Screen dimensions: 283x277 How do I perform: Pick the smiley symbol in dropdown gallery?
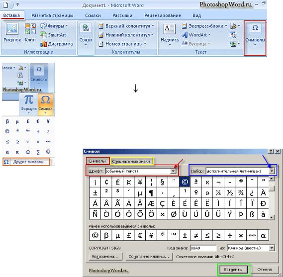point(48,152)
